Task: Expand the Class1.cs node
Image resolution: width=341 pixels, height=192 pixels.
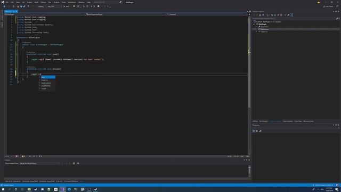Action: click(x=256, y=32)
